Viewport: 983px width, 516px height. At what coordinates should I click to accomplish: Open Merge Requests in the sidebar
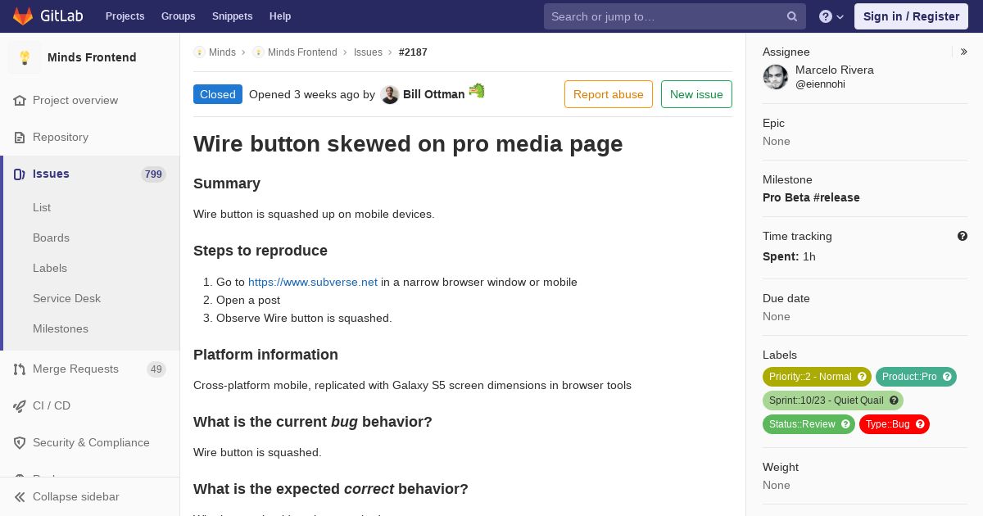tap(75, 369)
